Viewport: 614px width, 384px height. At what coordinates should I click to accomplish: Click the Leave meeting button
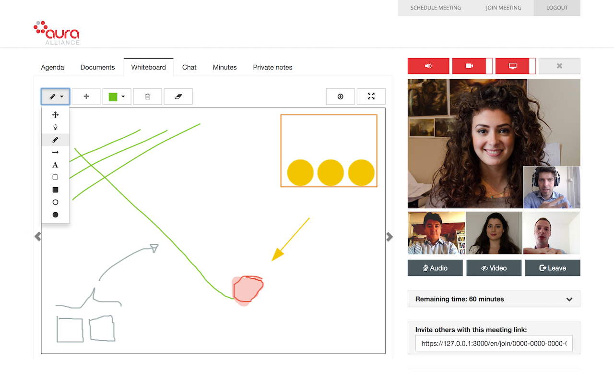tap(552, 268)
